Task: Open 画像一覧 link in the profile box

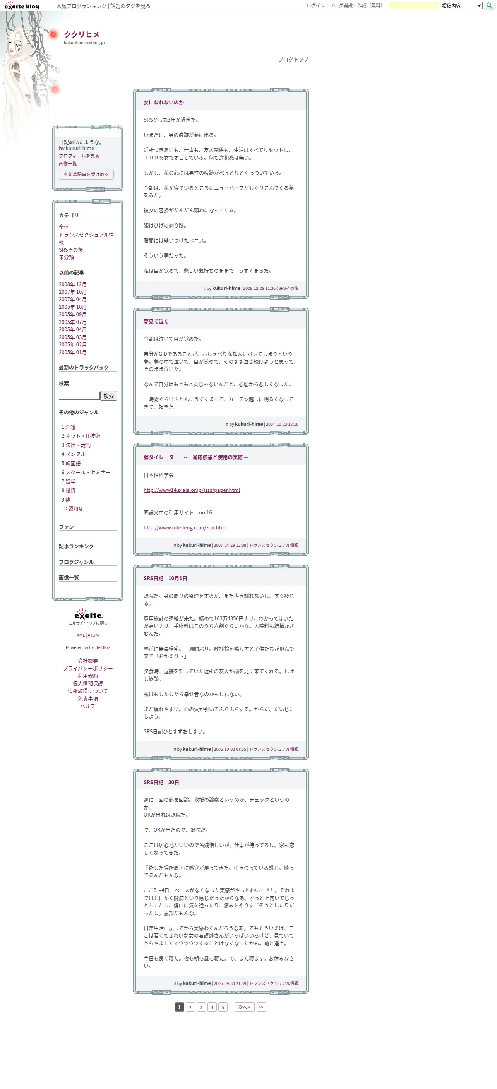Action: pyautogui.click(x=68, y=163)
